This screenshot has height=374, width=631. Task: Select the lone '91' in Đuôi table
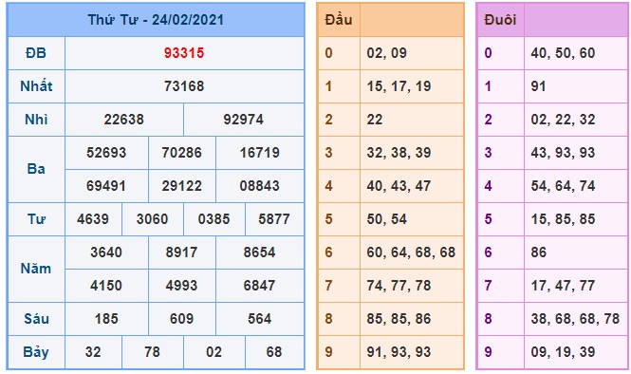click(x=538, y=86)
